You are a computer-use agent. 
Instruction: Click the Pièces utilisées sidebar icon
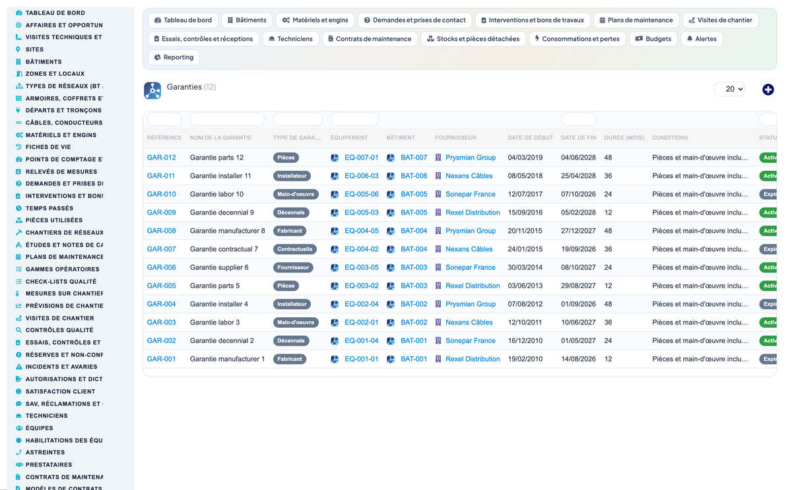click(x=18, y=220)
